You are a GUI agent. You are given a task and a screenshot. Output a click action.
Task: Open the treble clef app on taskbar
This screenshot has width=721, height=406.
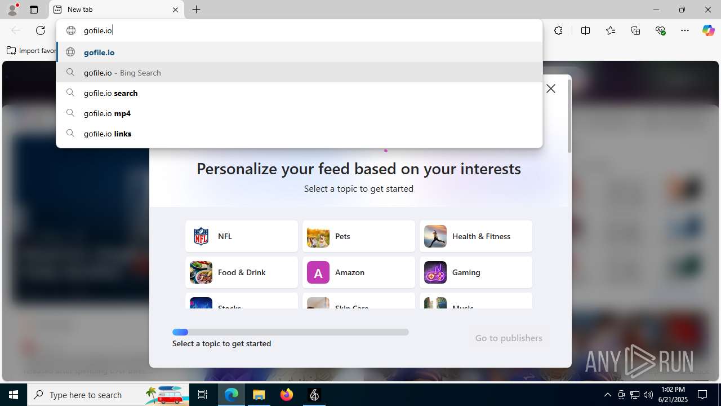[x=314, y=395]
